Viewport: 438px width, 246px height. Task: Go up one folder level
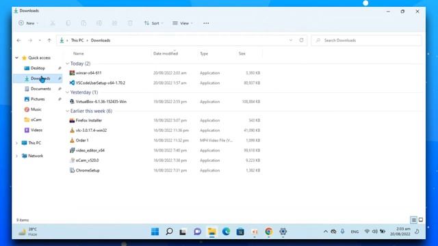[49, 40]
